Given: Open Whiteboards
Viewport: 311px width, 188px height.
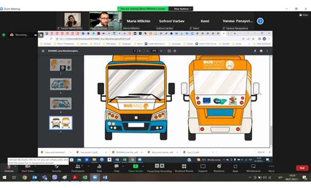Looking at the screenshot, I should (x=253, y=168).
